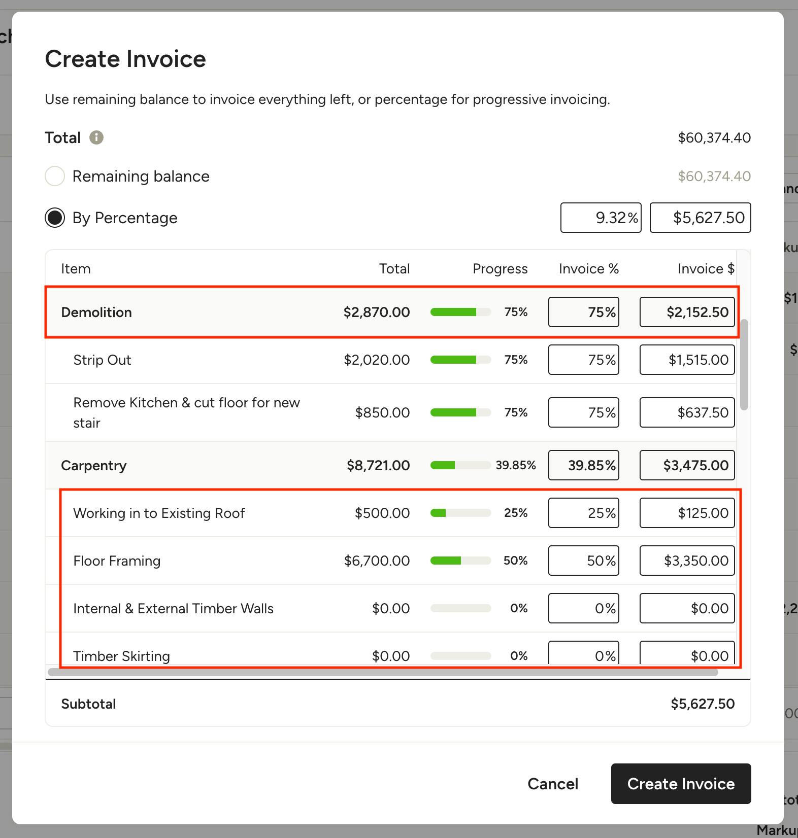Screen dimensions: 798x838
Task: Click the Floor Framing total $6,700.00
Action: pyautogui.click(x=377, y=561)
